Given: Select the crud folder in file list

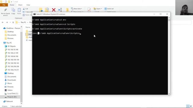Looking at the screenshot, I should coord(29,31).
